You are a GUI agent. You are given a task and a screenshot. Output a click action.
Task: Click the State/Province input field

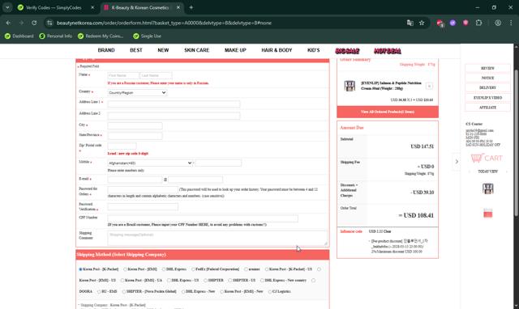pyautogui.click(x=135, y=136)
